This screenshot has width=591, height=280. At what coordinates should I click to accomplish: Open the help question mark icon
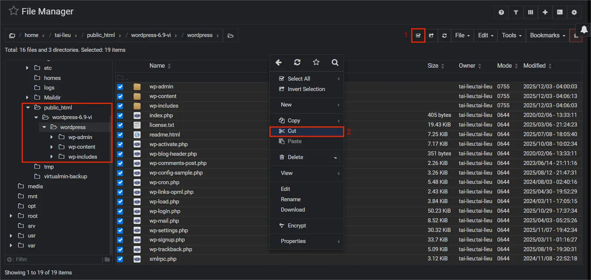point(501,12)
